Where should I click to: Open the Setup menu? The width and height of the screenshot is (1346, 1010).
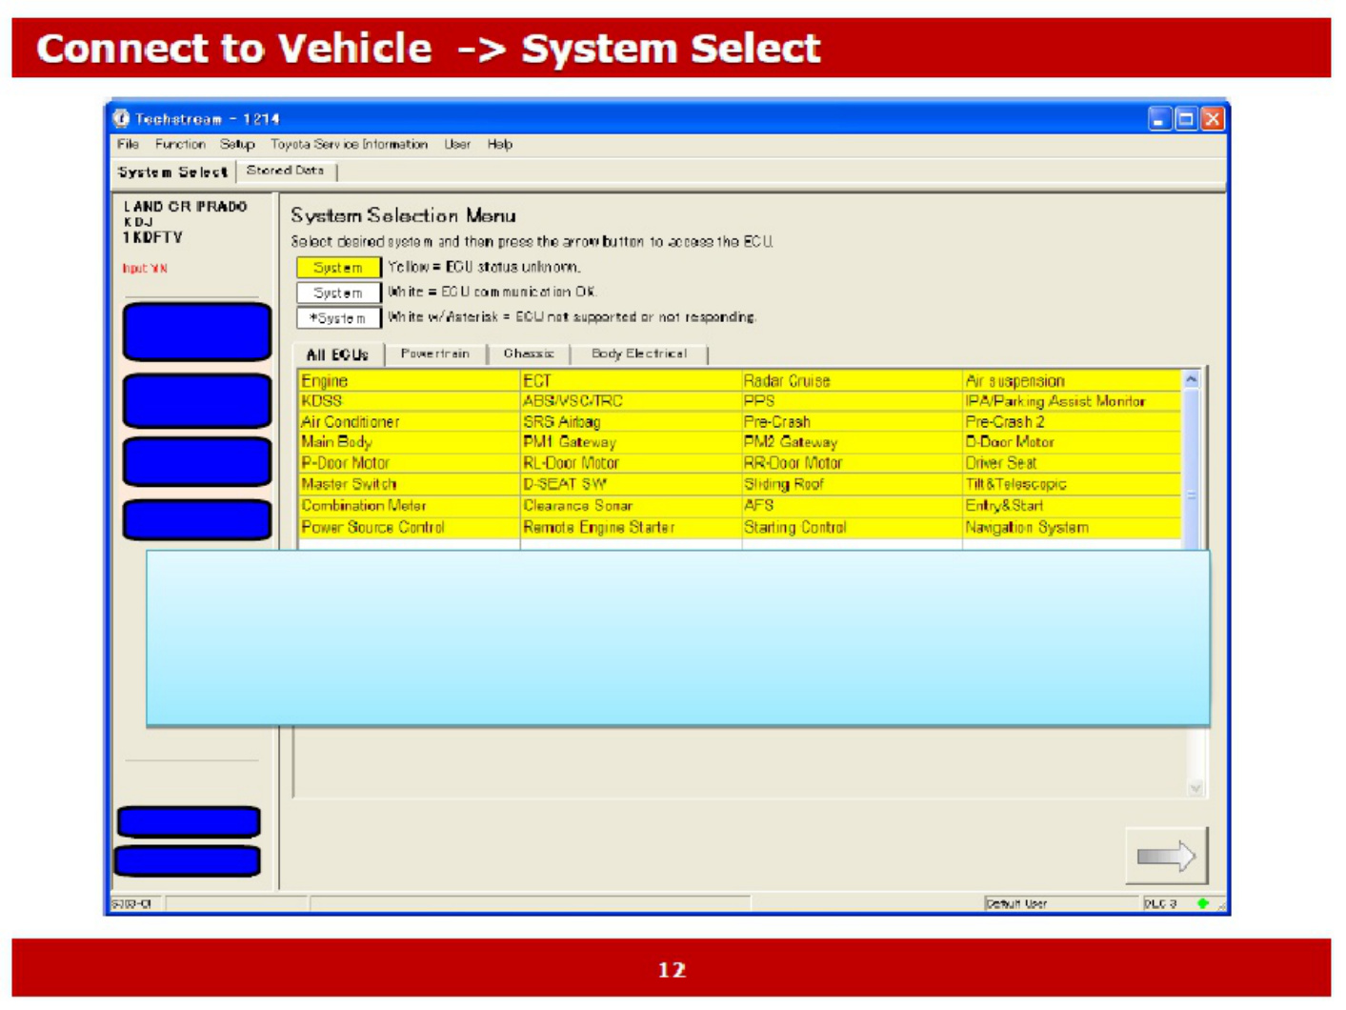point(237,145)
